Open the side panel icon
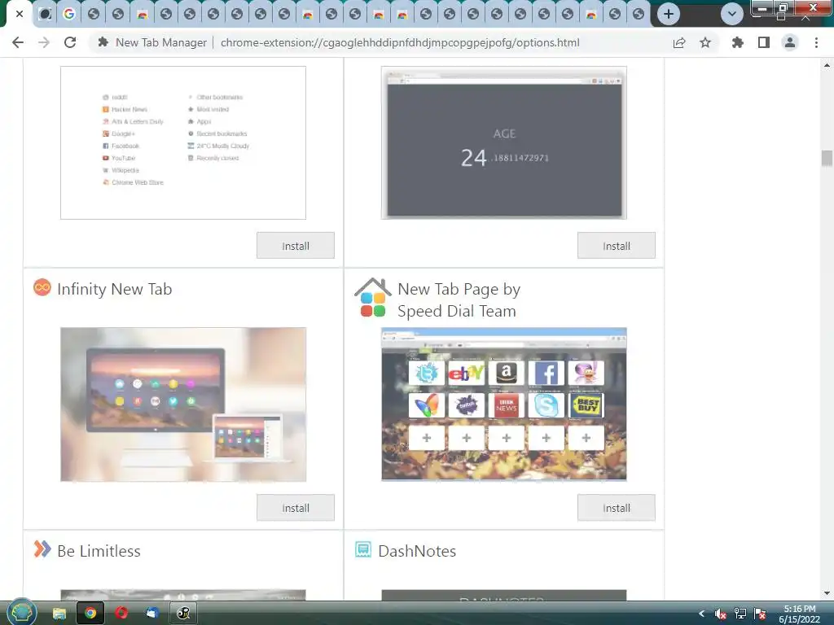This screenshot has height=625, width=834. 764,42
